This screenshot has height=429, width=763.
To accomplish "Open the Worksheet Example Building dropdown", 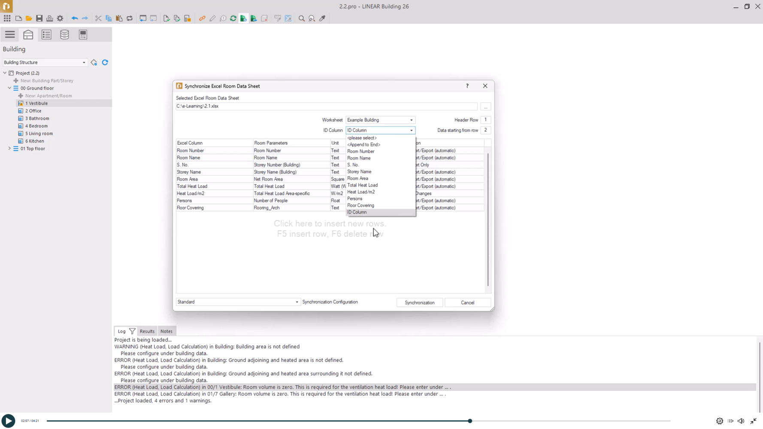I will 380,120.
